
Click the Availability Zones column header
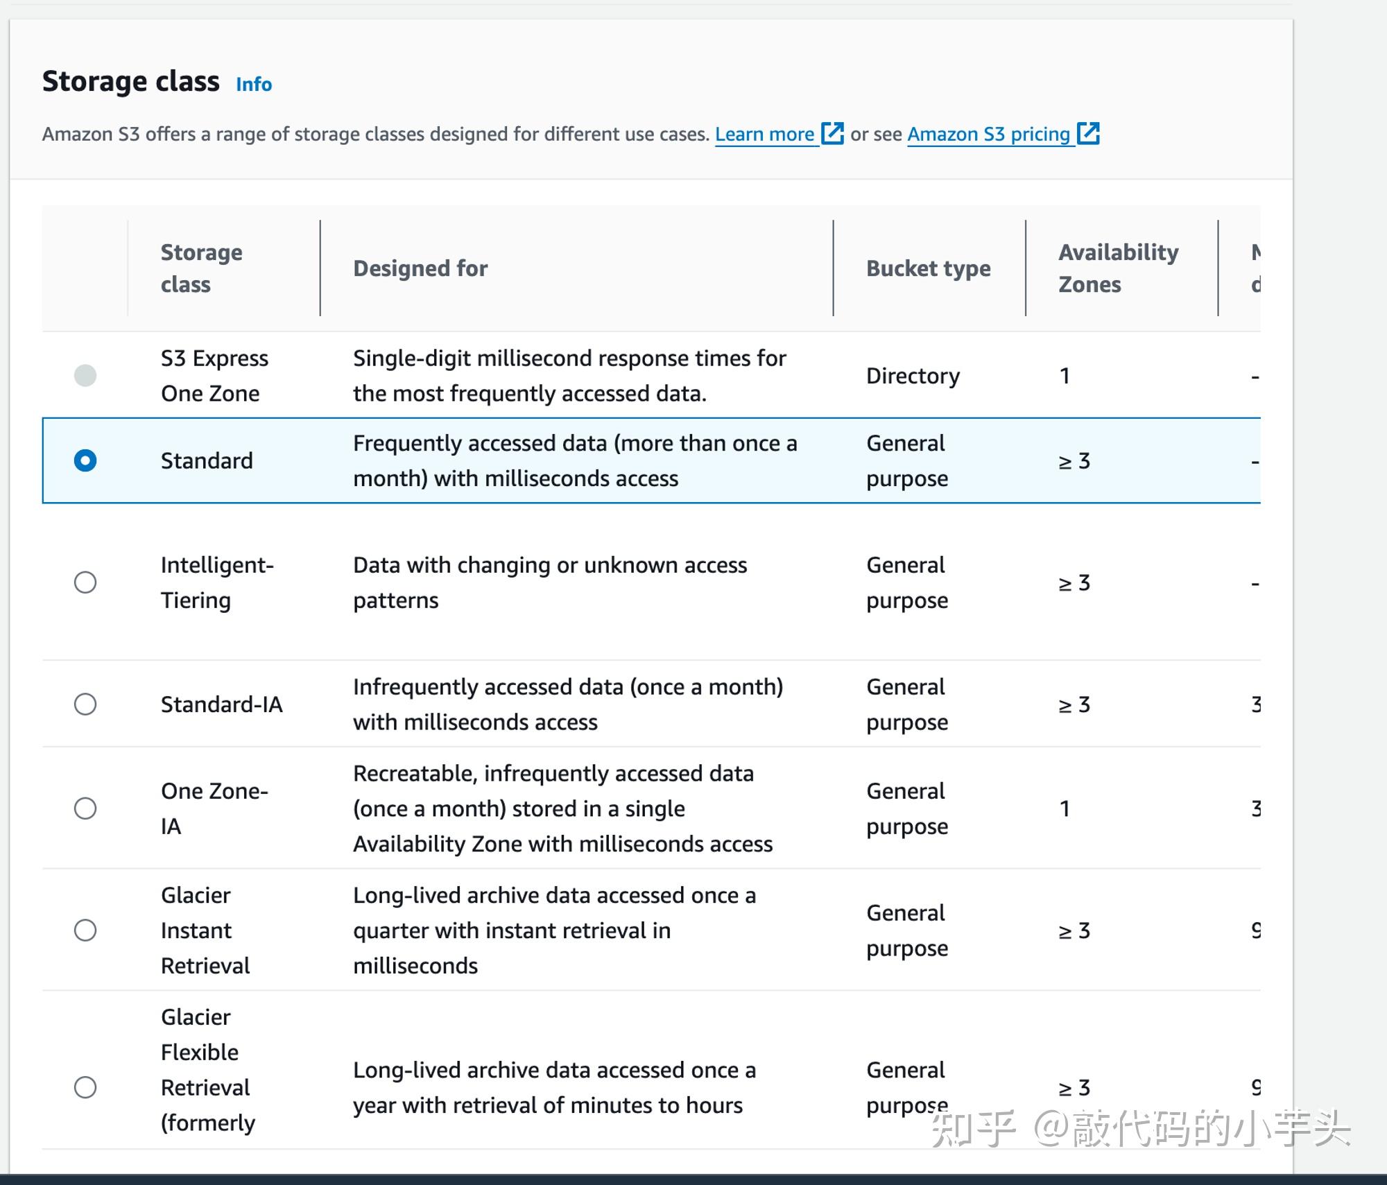tap(1118, 268)
